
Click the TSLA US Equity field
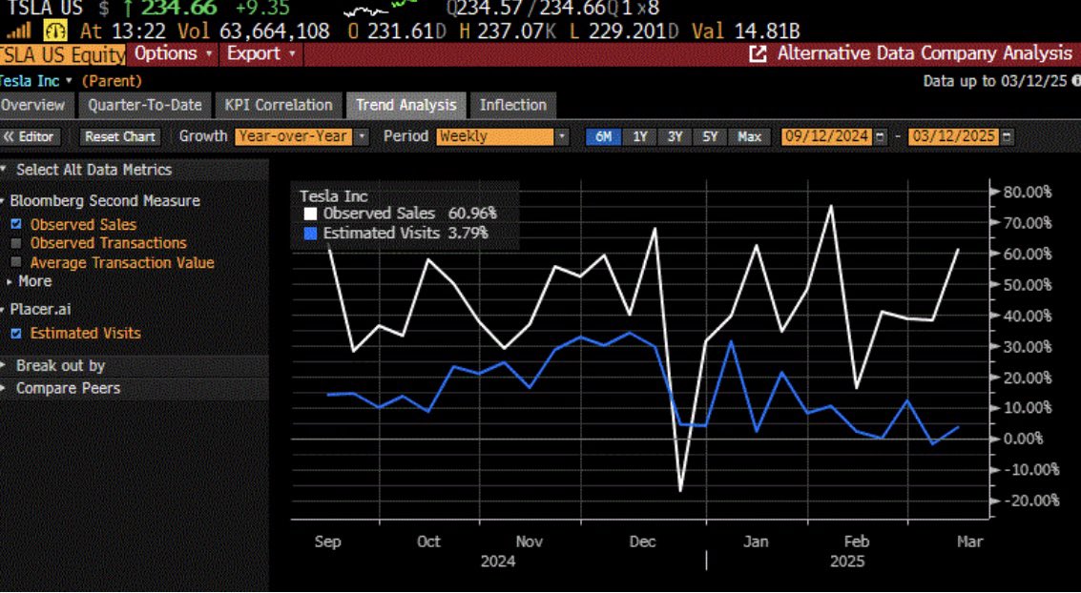(x=63, y=53)
